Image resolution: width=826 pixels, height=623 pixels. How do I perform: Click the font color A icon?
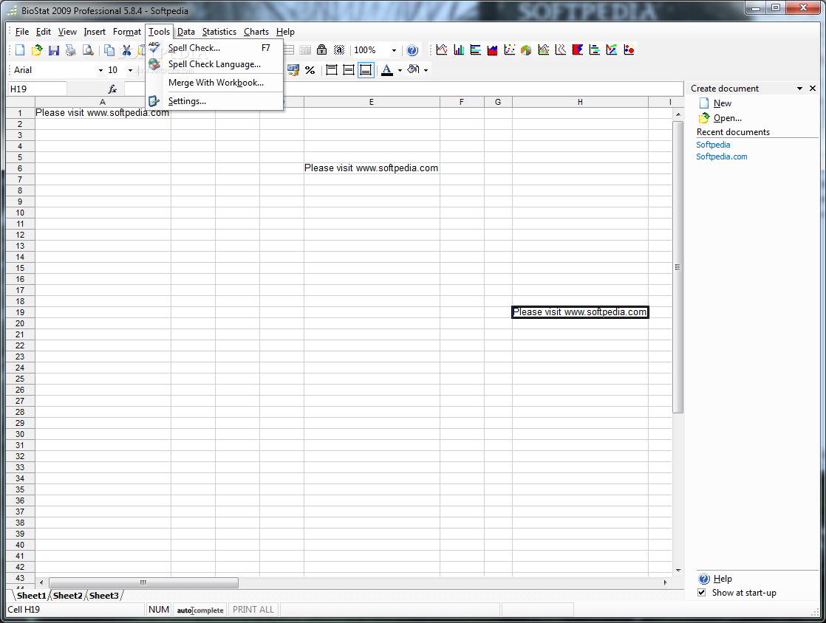387,70
